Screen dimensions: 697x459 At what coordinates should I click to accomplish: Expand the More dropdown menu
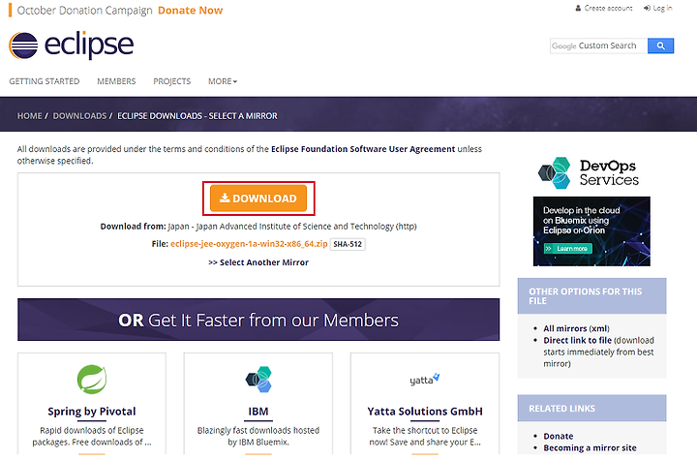pyautogui.click(x=223, y=81)
